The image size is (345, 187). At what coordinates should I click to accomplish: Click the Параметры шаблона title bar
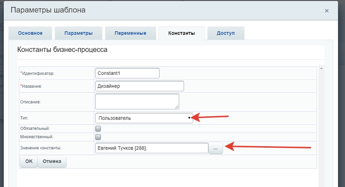coord(147,10)
